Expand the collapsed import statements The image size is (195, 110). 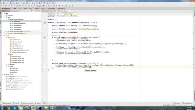point(56,19)
